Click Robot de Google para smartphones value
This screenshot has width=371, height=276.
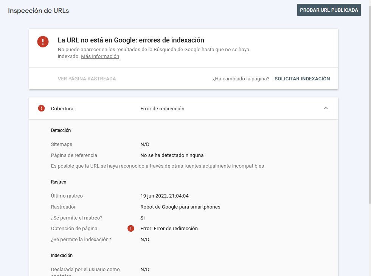[180, 207]
